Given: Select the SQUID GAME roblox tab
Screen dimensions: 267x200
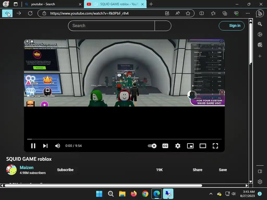Looking at the screenshot, I should [115, 4].
